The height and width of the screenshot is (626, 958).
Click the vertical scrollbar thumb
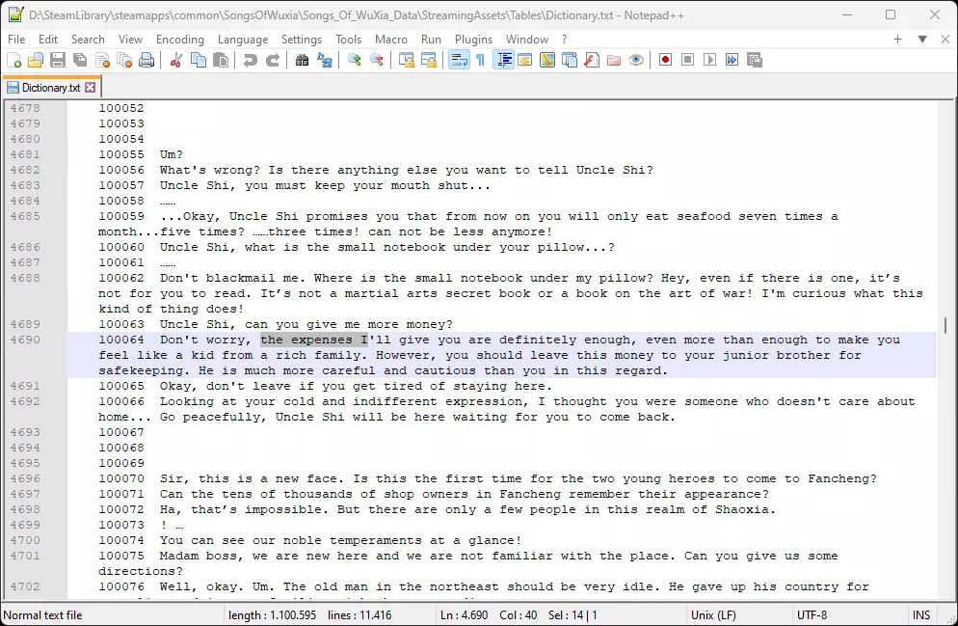(945, 325)
